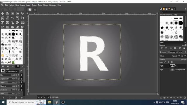Reset Hardness to brush default
Viewport: 187px width, 105px height.
click(19, 90)
